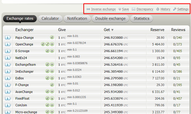Click the wrench badge in OpenChange row
Screen dimensions: 191x114
click(47, 44)
